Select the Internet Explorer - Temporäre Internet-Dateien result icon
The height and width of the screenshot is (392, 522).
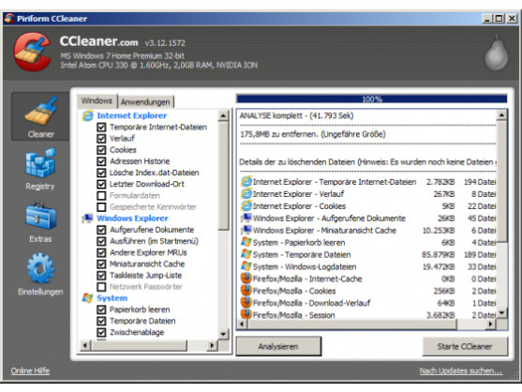[x=246, y=182]
